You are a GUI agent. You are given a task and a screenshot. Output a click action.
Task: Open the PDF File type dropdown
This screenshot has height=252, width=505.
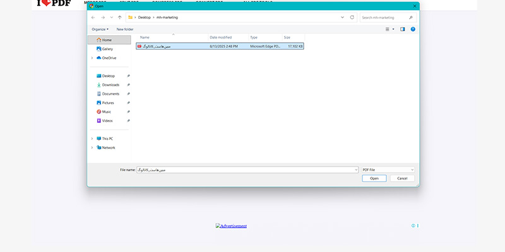pos(388,169)
